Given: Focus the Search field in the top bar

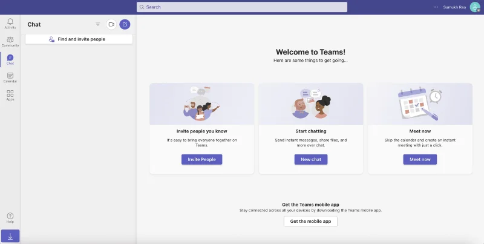Looking at the screenshot, I should click(242, 7).
